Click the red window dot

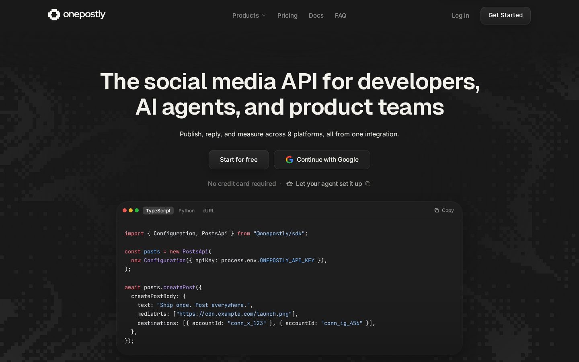point(125,210)
